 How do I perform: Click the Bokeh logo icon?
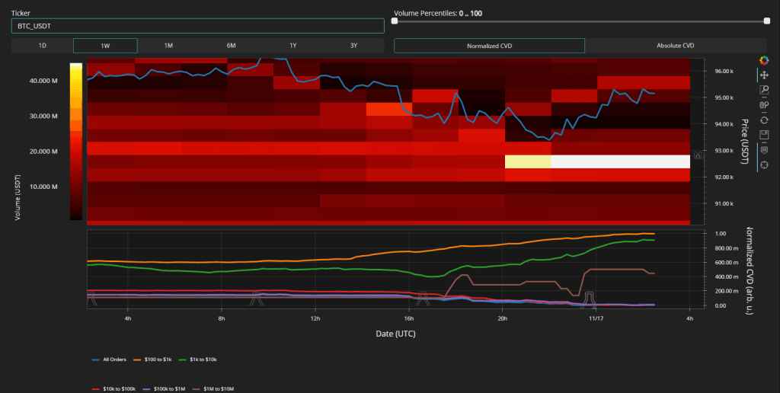pos(764,60)
